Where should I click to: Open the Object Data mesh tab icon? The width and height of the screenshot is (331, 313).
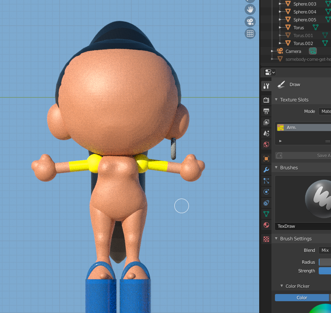click(266, 214)
